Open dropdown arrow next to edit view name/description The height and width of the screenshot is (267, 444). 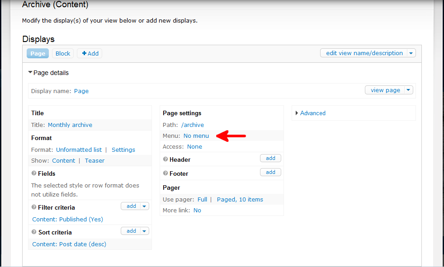[x=411, y=53]
